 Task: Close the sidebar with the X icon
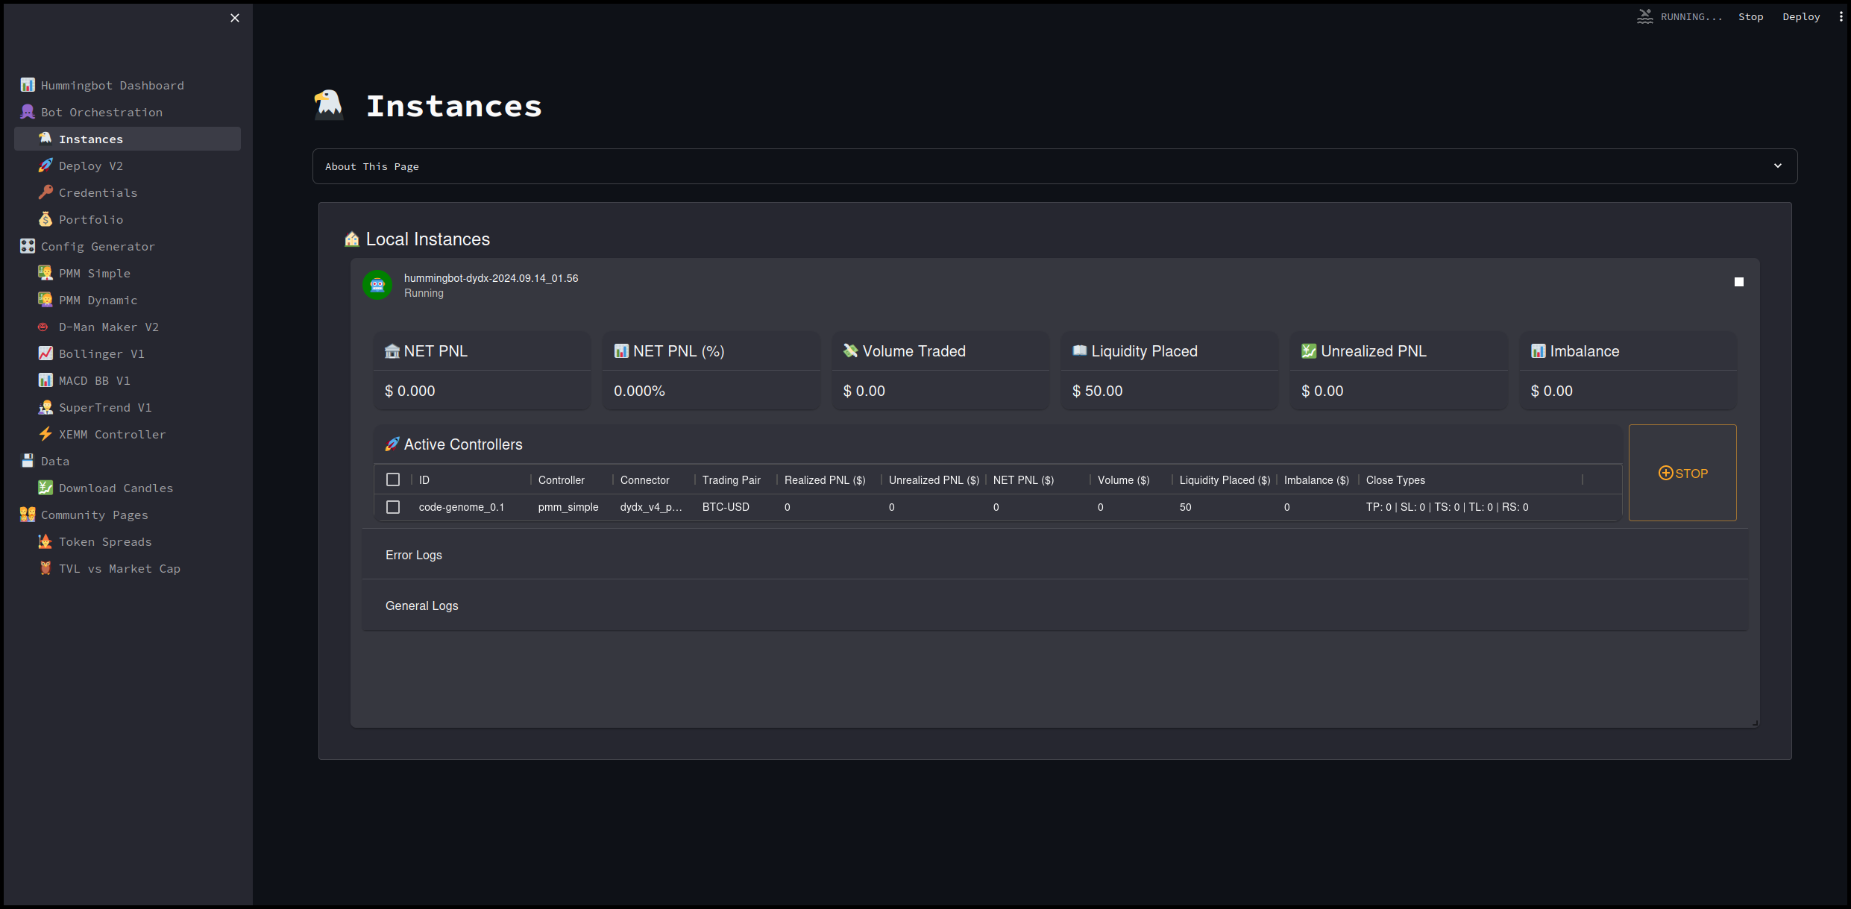point(235,18)
